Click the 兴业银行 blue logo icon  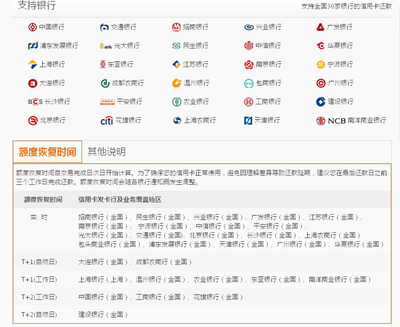coord(249,27)
